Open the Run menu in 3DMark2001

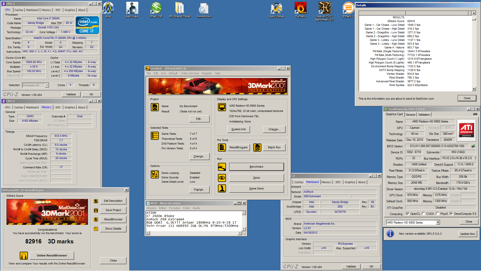tap(163, 73)
